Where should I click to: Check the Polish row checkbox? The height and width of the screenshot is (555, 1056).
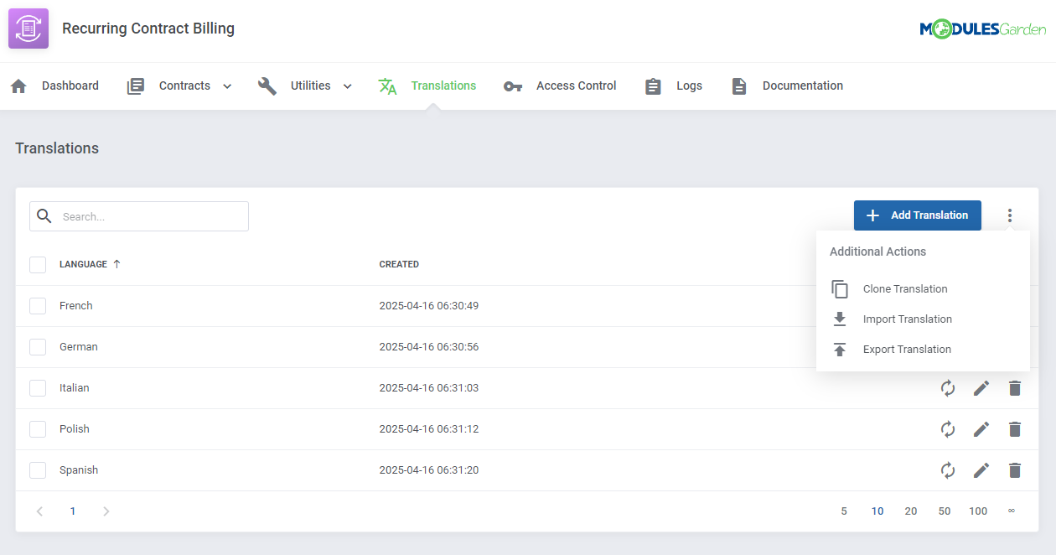click(38, 429)
